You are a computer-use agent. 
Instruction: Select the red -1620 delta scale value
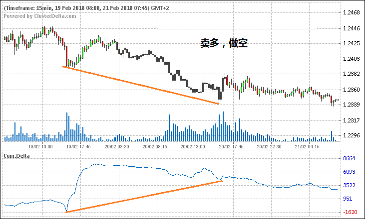tap(350, 213)
